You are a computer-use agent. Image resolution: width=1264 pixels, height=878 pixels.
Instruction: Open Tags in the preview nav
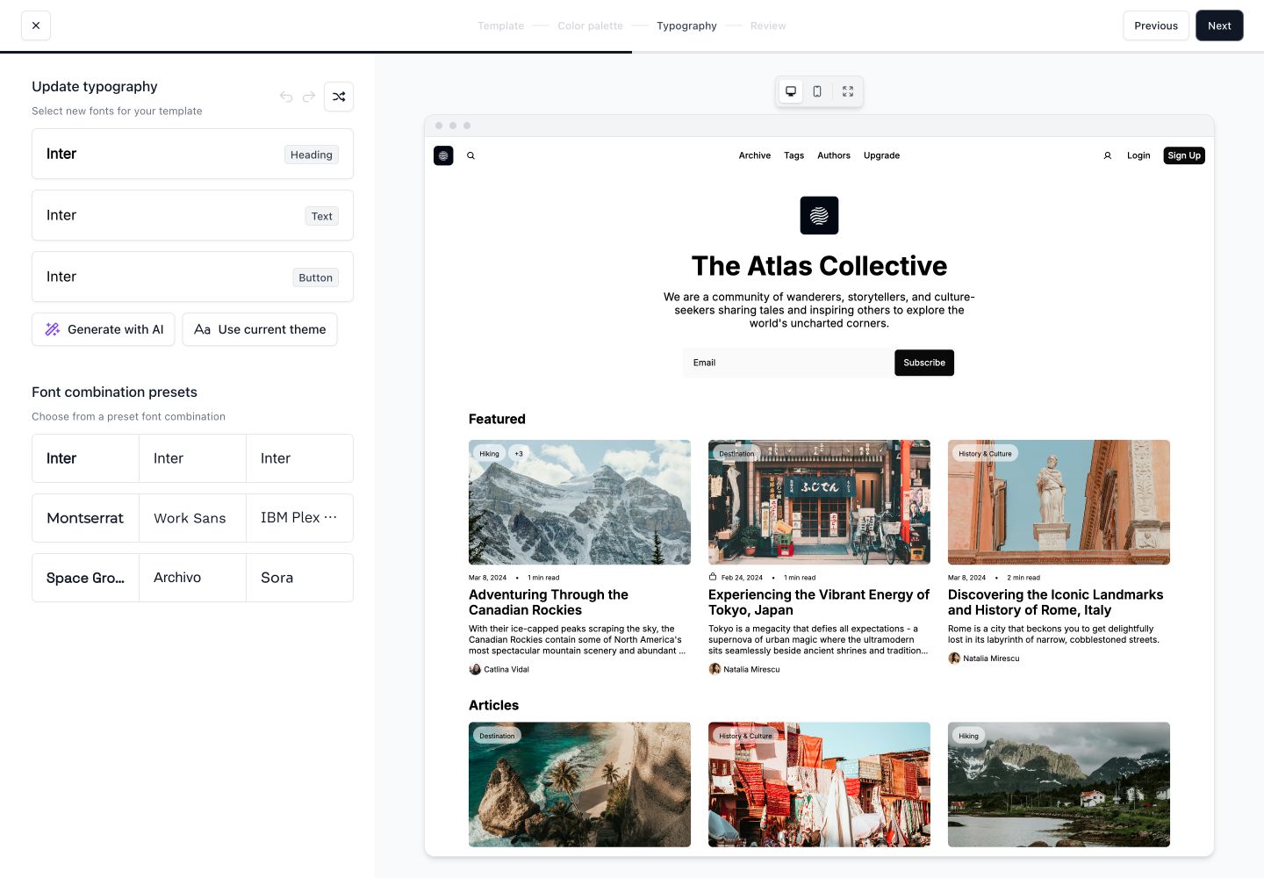pyautogui.click(x=794, y=155)
